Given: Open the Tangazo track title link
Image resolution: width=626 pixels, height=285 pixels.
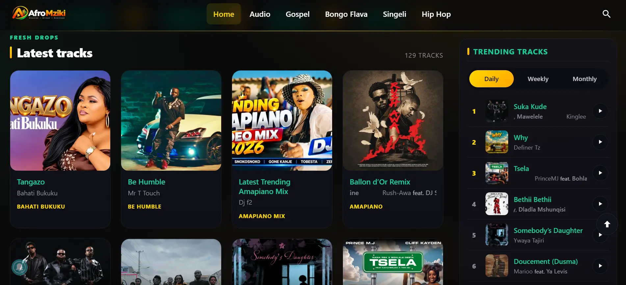Looking at the screenshot, I should point(31,182).
